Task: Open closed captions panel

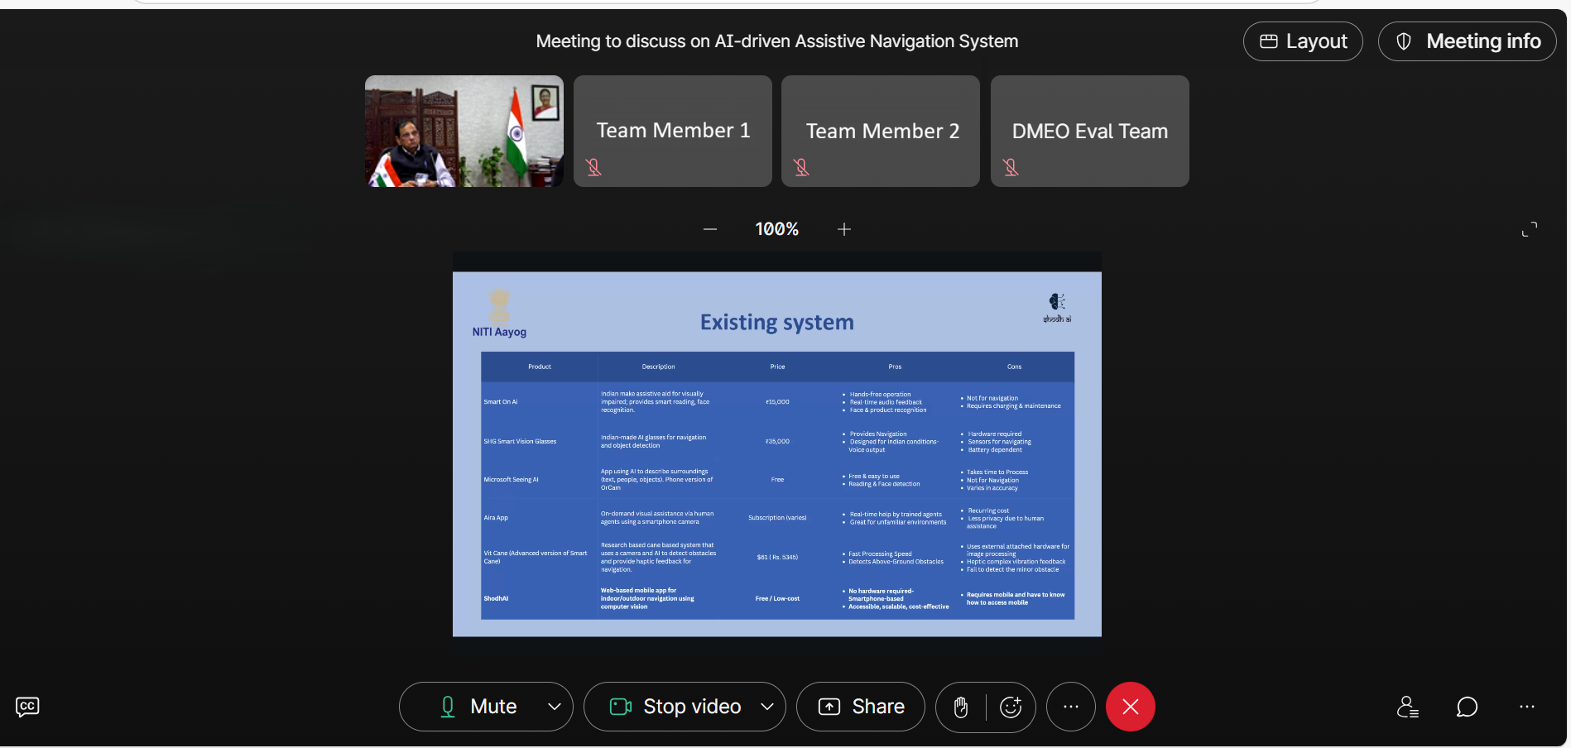Action: tap(27, 707)
